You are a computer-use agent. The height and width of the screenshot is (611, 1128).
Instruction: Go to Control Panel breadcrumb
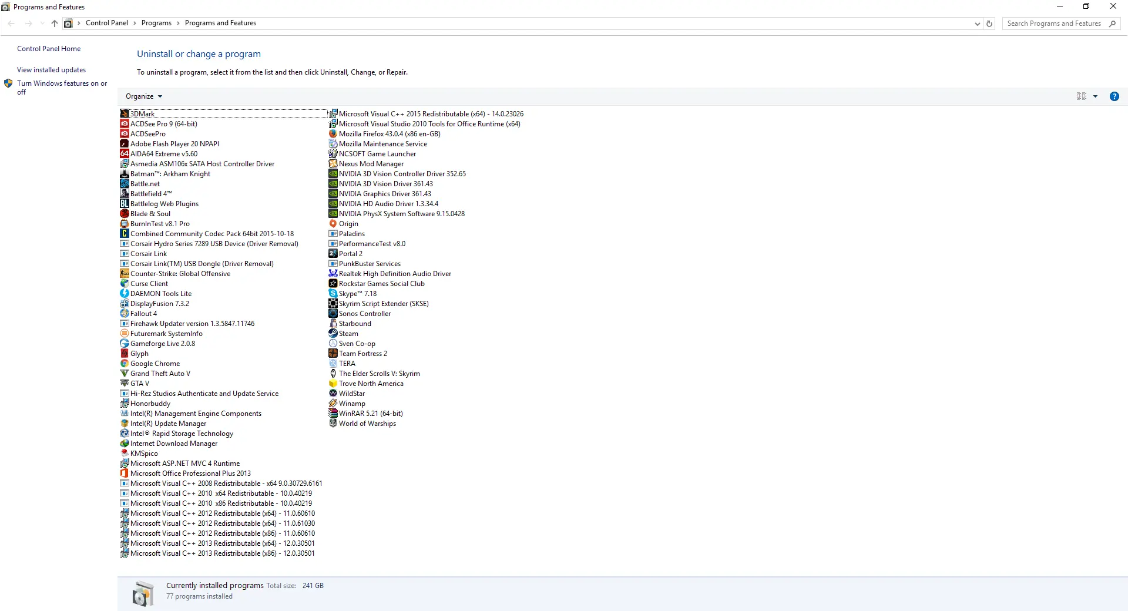(107, 23)
